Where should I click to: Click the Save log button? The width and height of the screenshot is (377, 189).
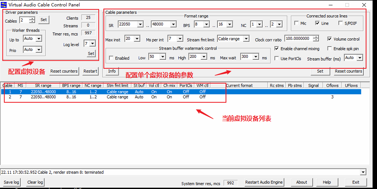pos(11,182)
